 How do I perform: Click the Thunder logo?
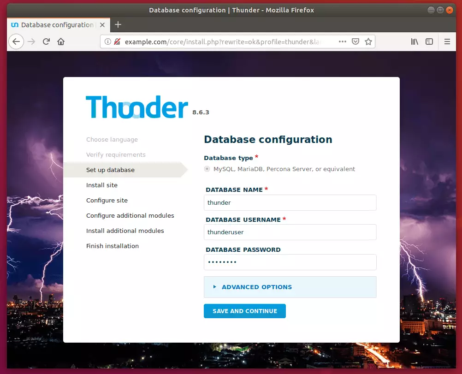point(137,107)
